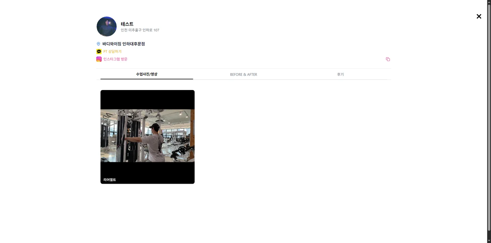This screenshot has height=243, width=491.
Task: Click the trainer's circular profile photo
Action: (106, 26)
